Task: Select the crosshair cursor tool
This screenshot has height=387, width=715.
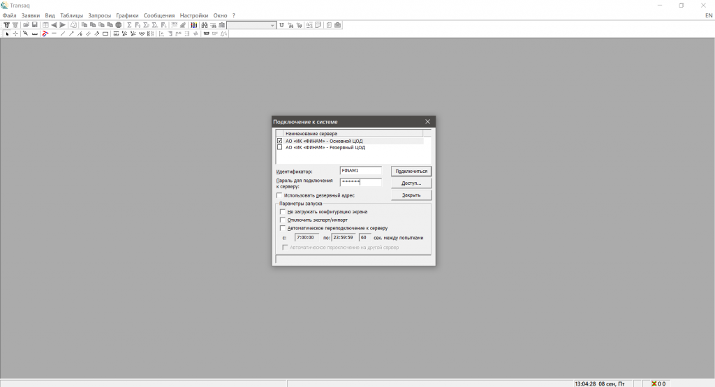Action: click(15, 33)
